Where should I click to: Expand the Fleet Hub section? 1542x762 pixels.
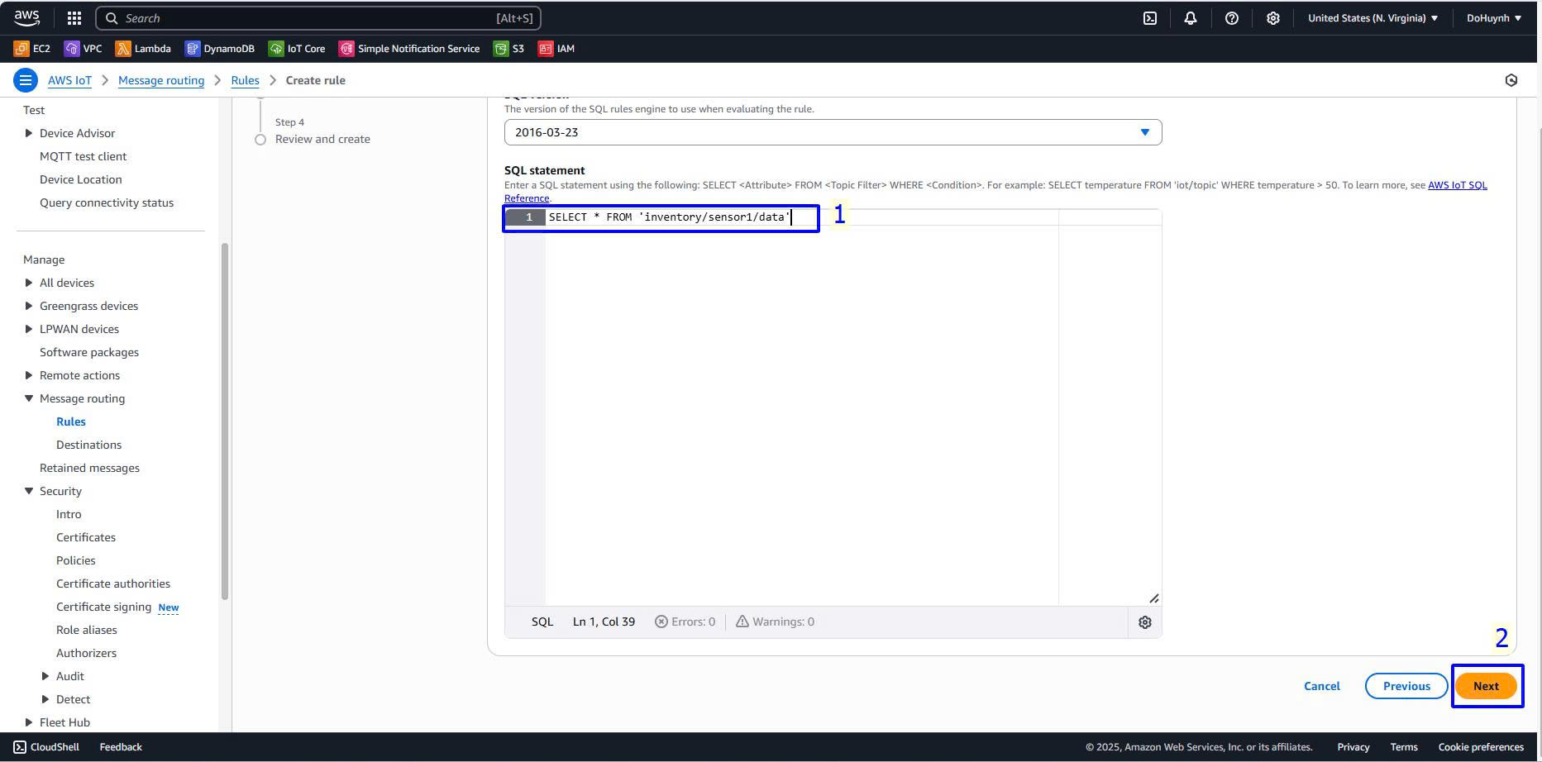[29, 722]
